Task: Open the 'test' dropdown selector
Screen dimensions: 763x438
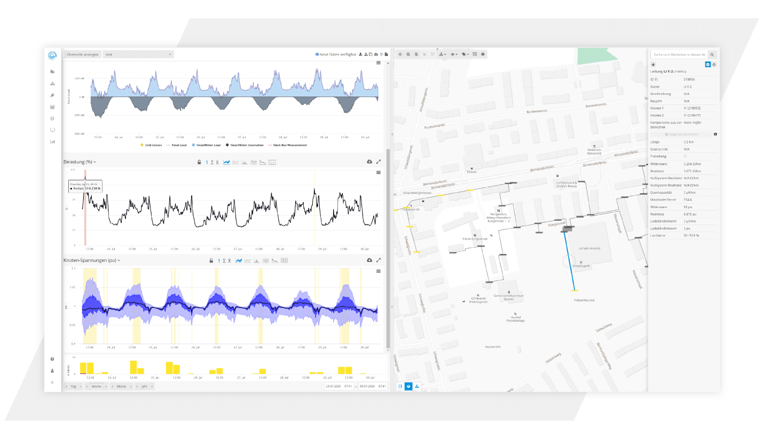Action: point(138,54)
